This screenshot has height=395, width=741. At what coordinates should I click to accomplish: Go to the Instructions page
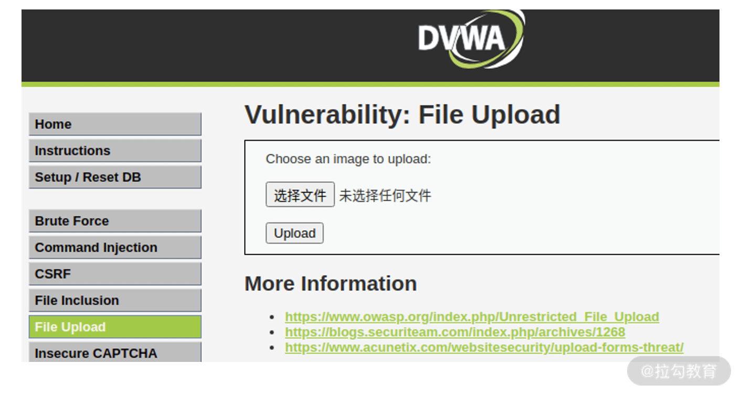coord(115,151)
